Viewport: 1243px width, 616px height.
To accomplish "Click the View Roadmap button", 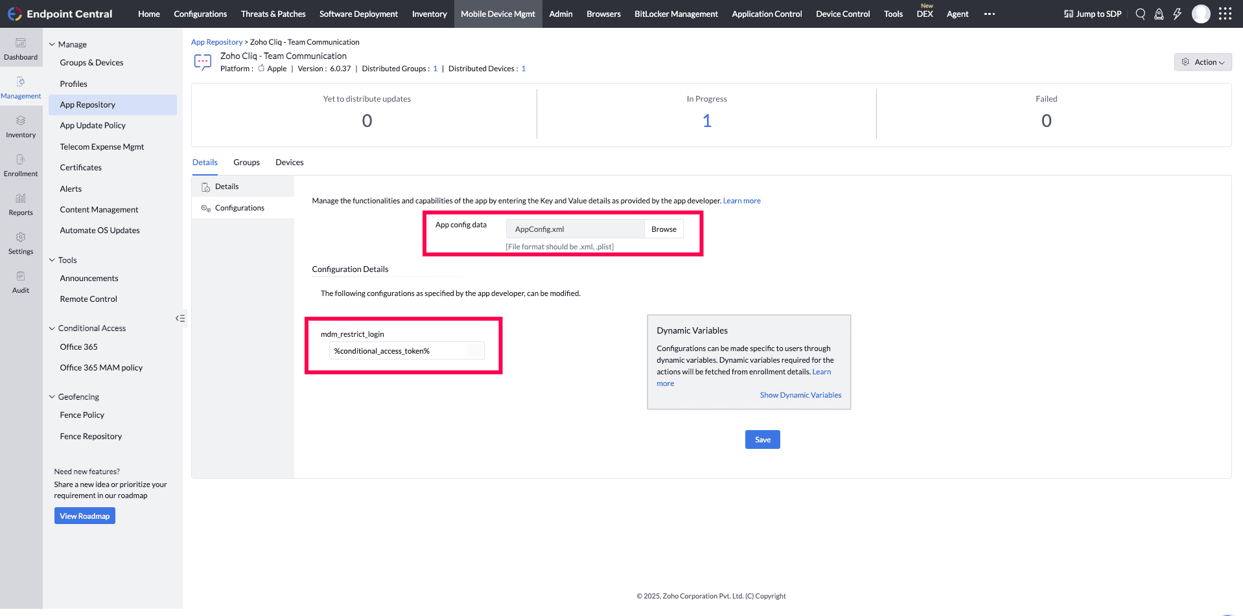I will click(x=85, y=516).
